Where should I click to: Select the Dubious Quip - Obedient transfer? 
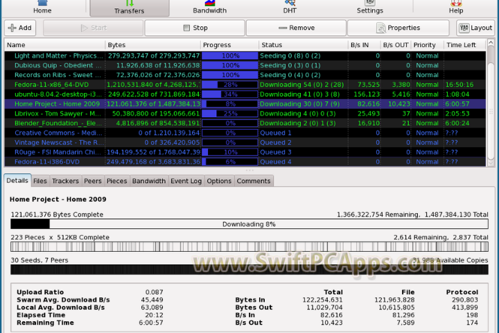pyautogui.click(x=245, y=65)
